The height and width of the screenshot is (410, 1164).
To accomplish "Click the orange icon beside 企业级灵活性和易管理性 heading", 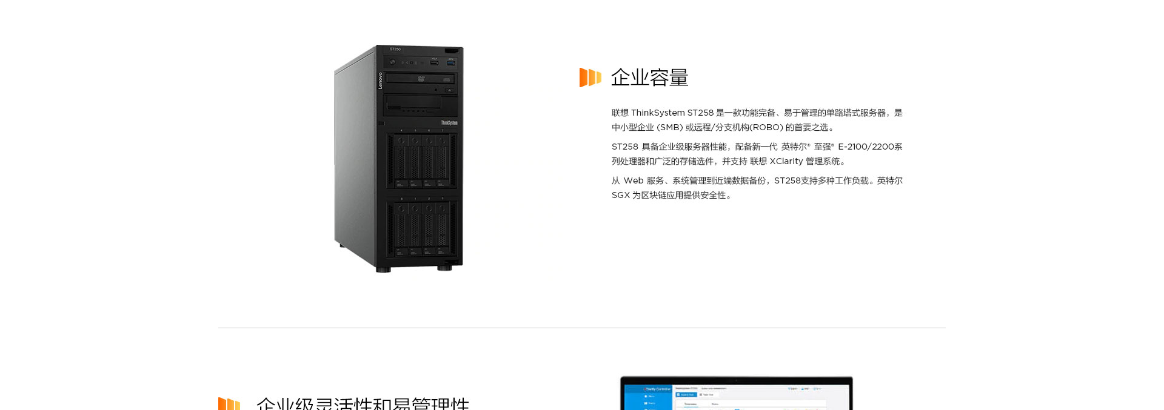I will [229, 403].
